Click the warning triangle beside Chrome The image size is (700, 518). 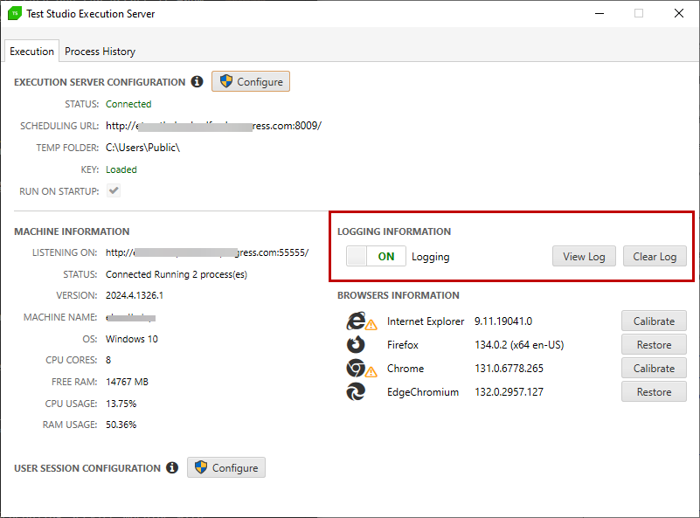pyautogui.click(x=371, y=371)
